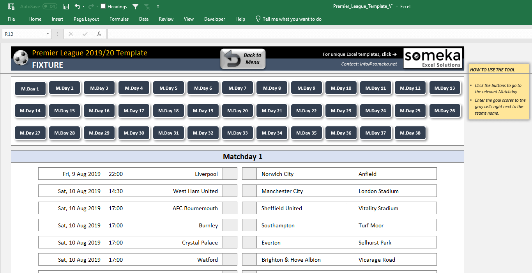Select Norwich City's goal score cell
532x273 pixels.
tap(249, 174)
